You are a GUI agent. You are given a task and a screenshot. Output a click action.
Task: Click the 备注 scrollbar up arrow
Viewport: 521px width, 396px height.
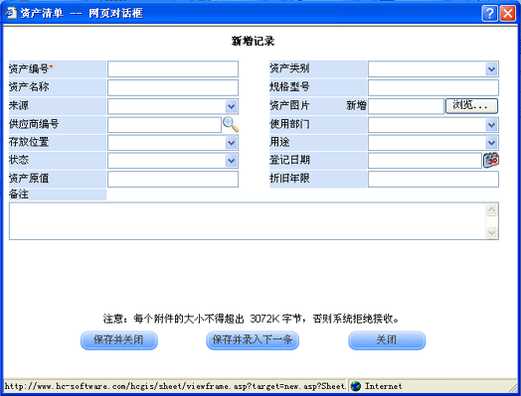pyautogui.click(x=491, y=210)
